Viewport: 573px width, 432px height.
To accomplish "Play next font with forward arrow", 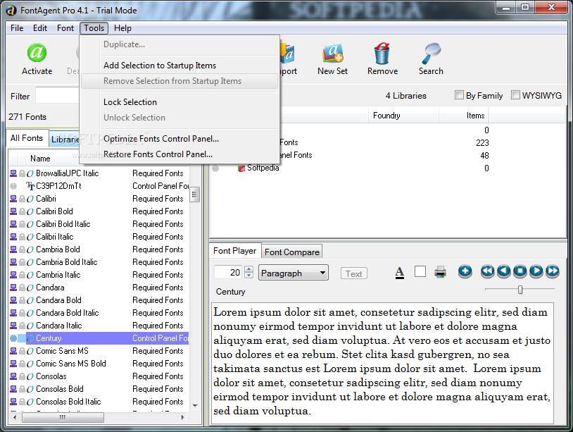I will click(x=536, y=271).
